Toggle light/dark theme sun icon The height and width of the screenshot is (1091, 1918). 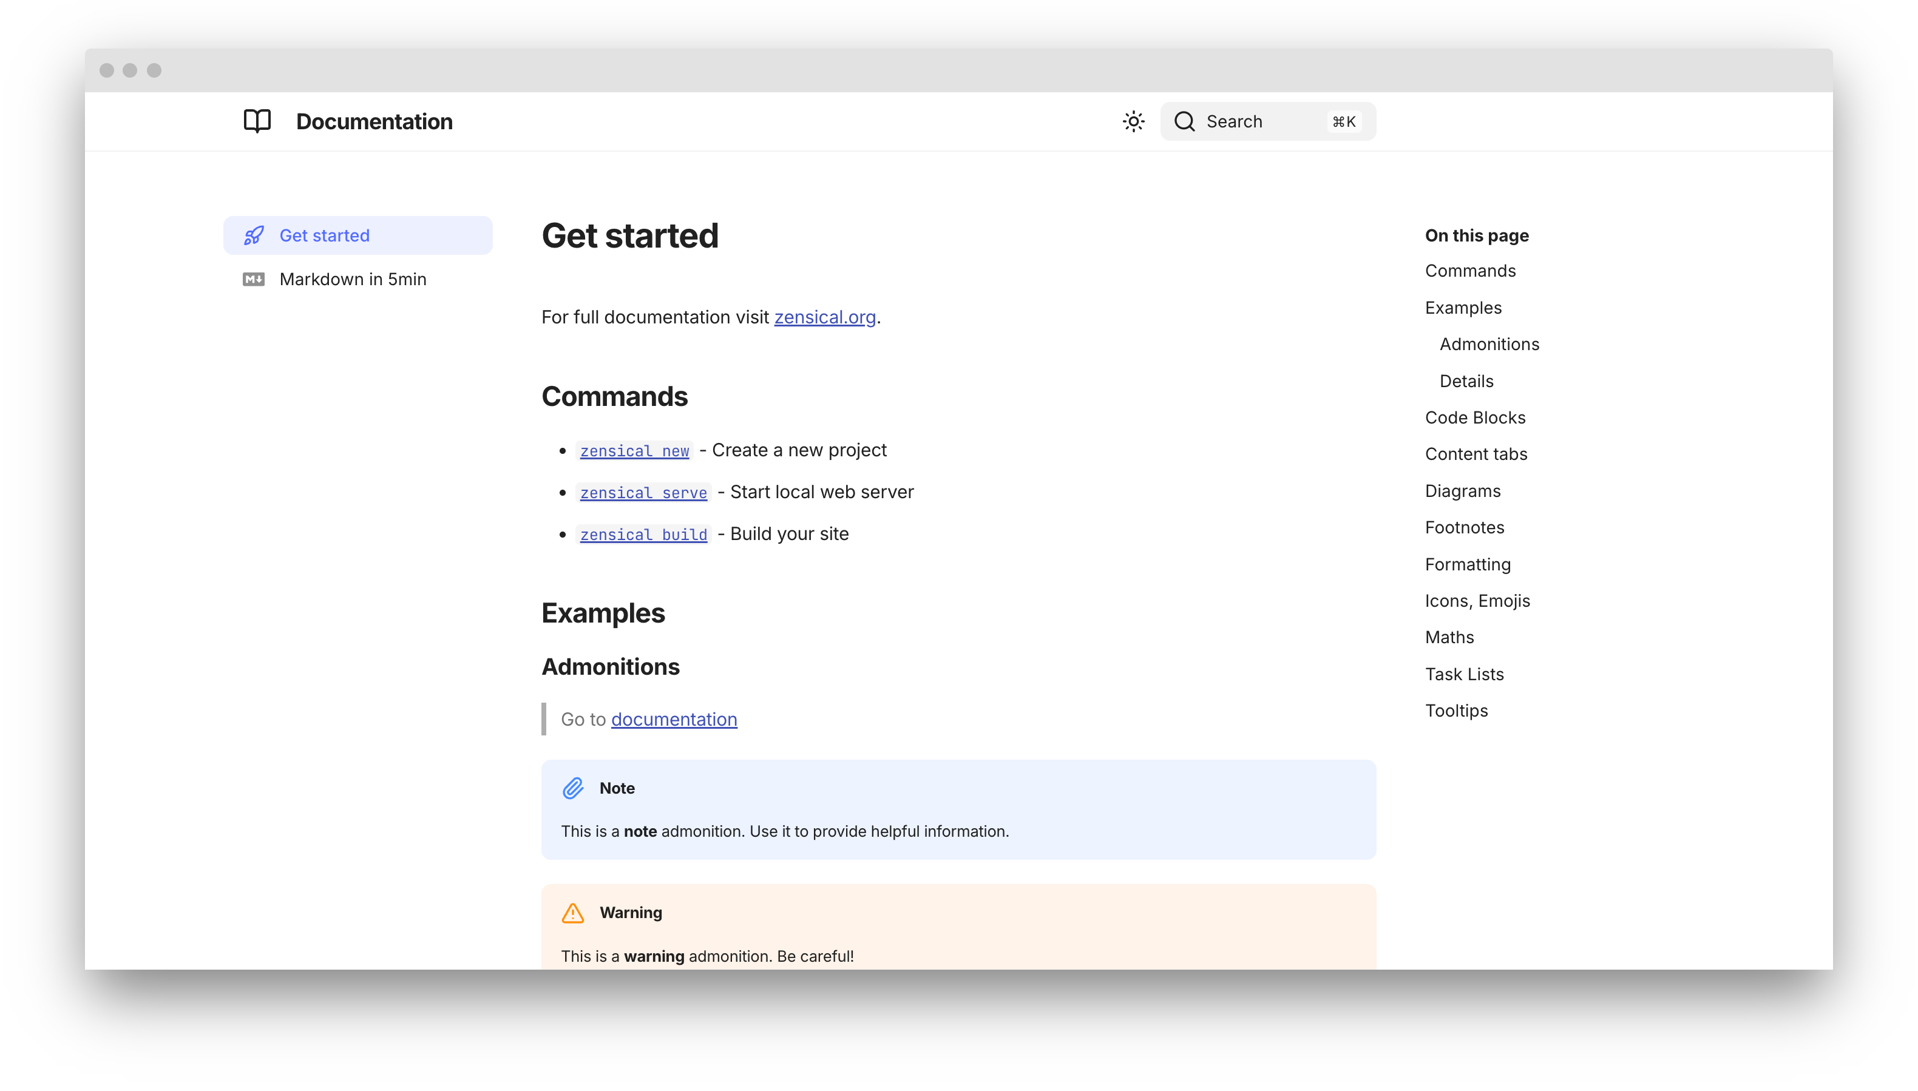pyautogui.click(x=1133, y=121)
